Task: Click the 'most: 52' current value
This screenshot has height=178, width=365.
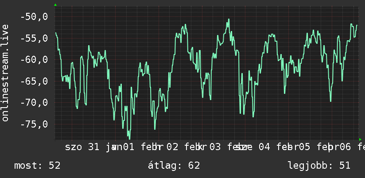Action: pos(37,166)
